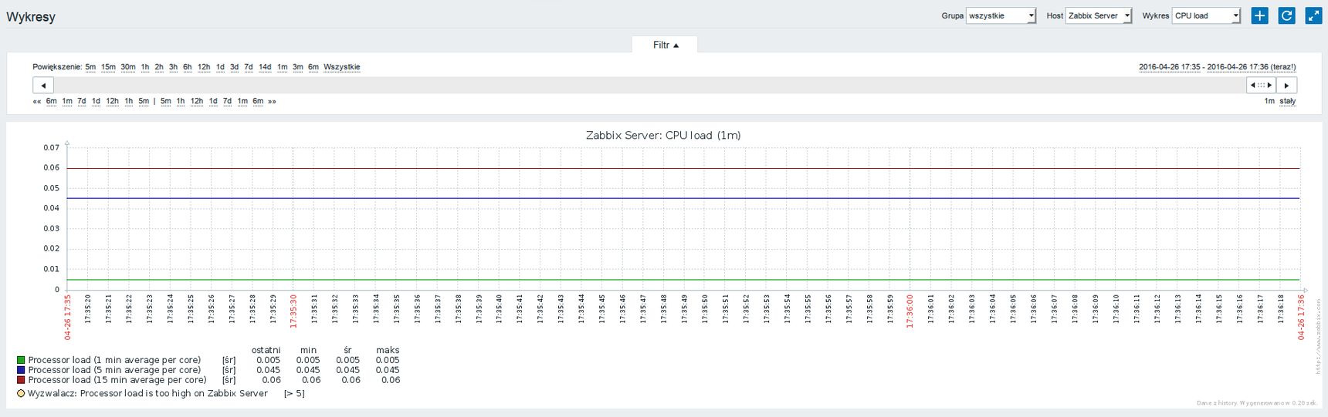This screenshot has width=1328, height=417.
Task: Click the trigger threshold text [> 5]
Action: point(294,393)
